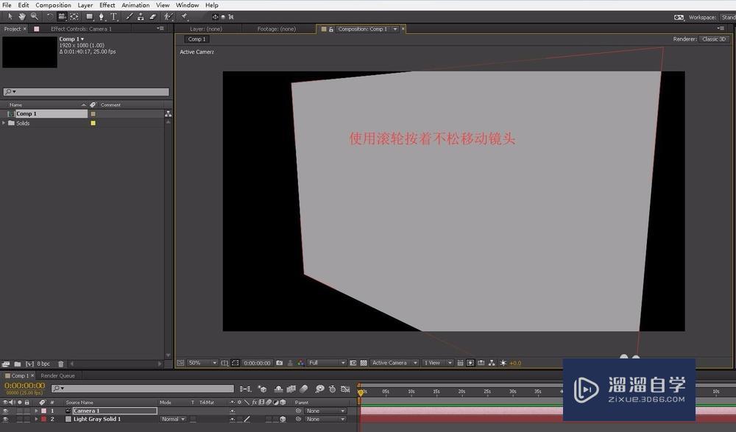Open comp flowchart icon in viewer footer
Image resolution: width=736 pixels, height=432 pixels.
[x=492, y=363]
